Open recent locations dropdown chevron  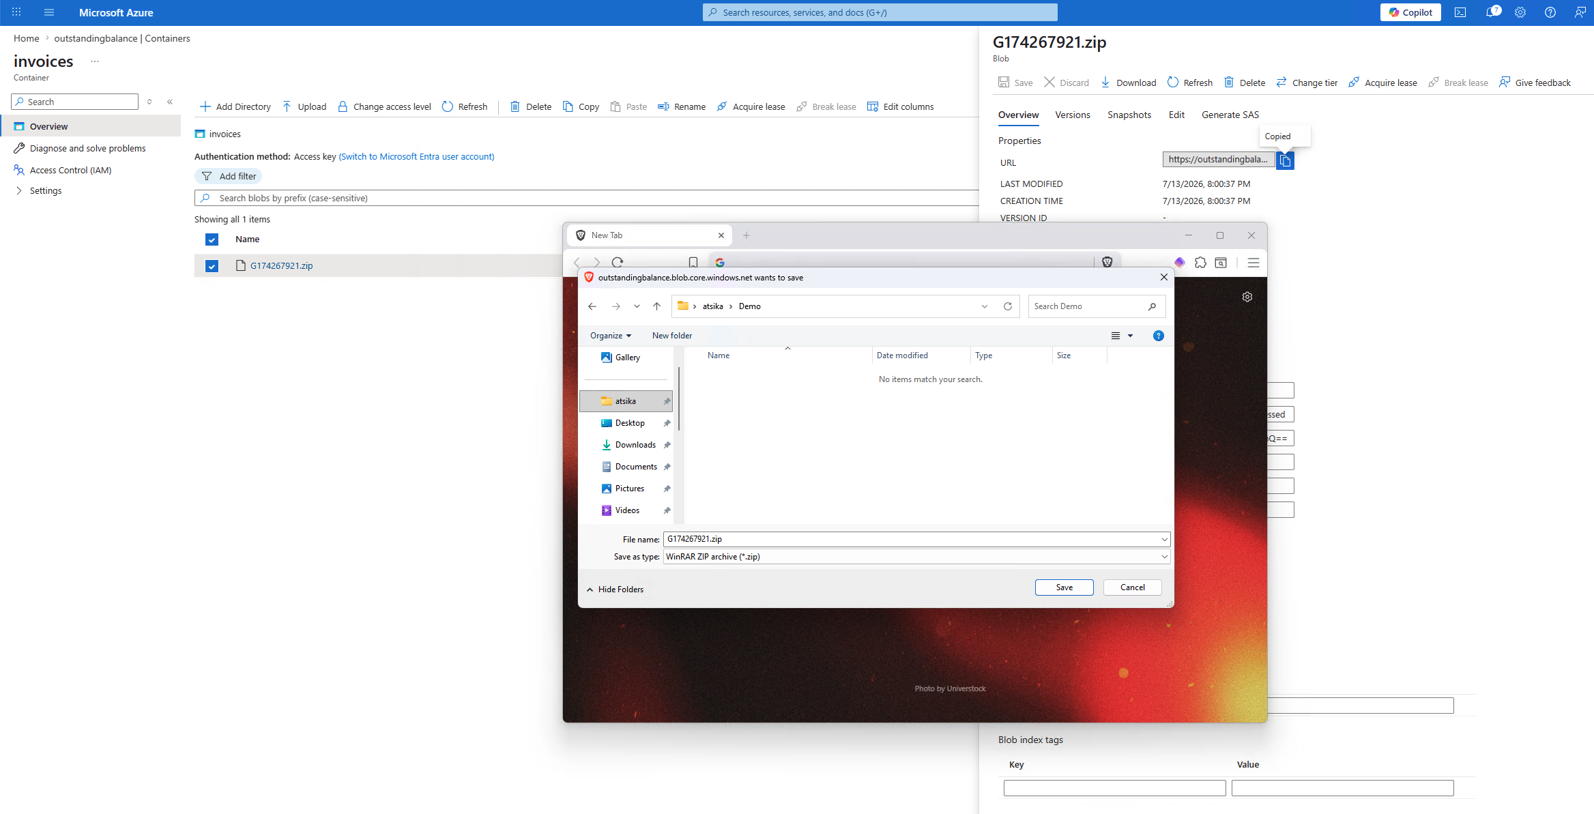coord(637,306)
